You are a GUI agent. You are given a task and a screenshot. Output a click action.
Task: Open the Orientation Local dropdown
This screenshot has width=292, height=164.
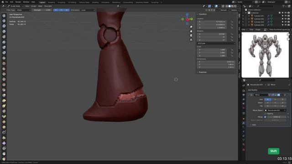(88, 10)
